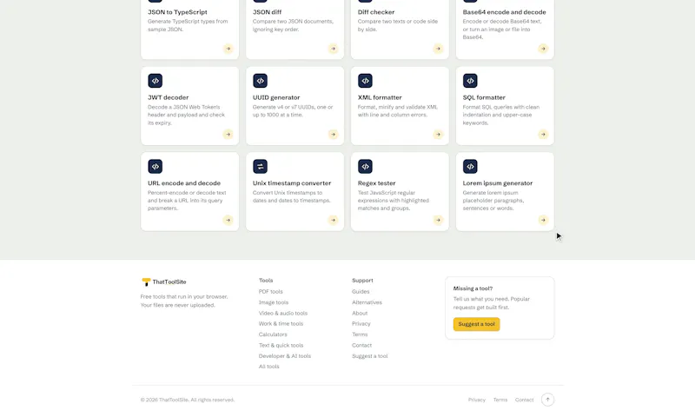
Task: Open Image tools footer link
Action: 274,302
